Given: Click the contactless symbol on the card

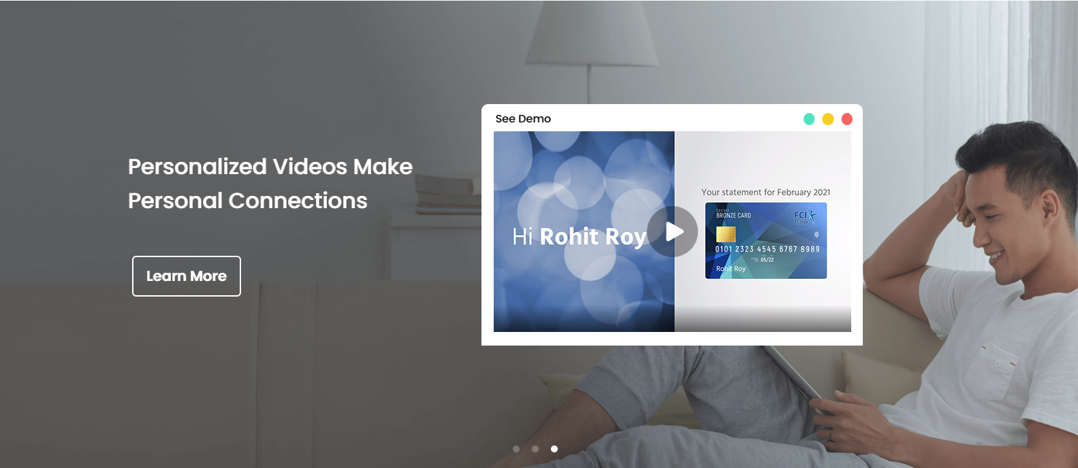Looking at the screenshot, I should 817,235.
